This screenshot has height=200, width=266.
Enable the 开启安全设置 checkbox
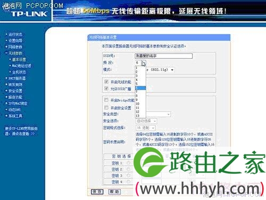(x=106, y=107)
